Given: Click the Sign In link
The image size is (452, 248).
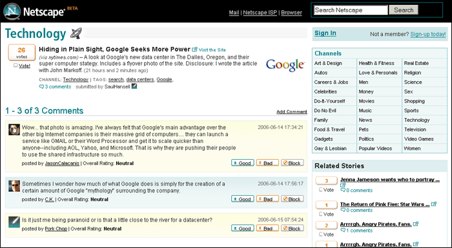Looking at the screenshot, I should tap(325, 33).
